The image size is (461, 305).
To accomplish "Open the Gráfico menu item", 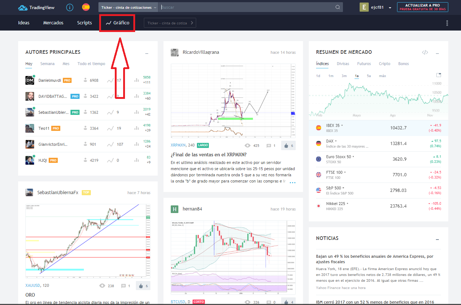I will tap(117, 23).
